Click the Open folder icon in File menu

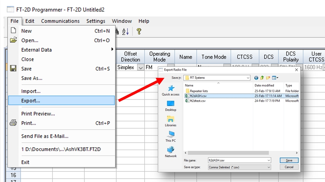click(13, 40)
